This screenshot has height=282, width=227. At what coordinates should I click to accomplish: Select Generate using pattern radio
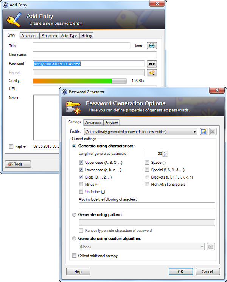pos(74,215)
